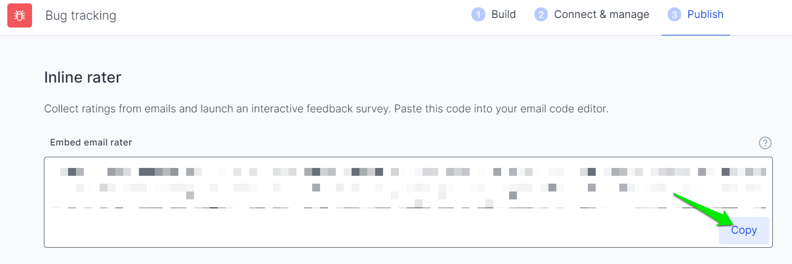The image size is (792, 264).
Task: Click the number 2 step badge
Action: click(541, 15)
